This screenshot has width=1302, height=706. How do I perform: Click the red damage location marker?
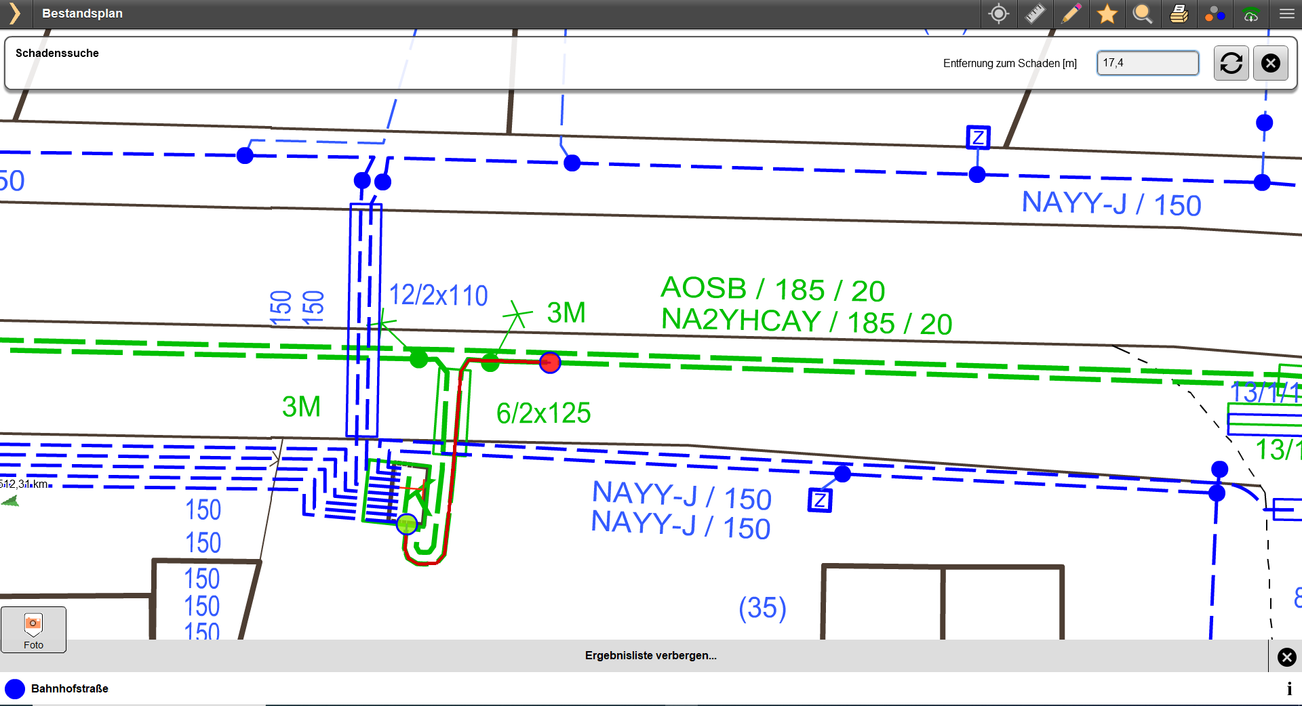click(550, 362)
